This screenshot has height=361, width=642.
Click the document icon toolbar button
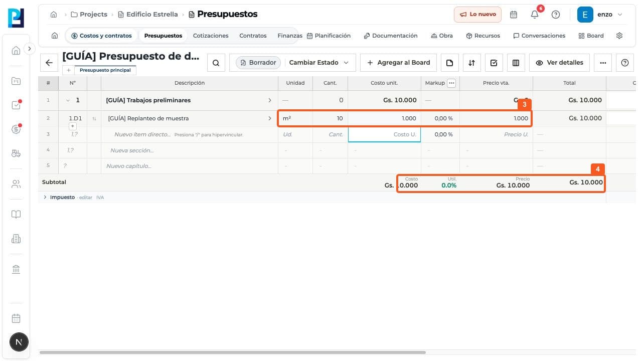point(450,63)
